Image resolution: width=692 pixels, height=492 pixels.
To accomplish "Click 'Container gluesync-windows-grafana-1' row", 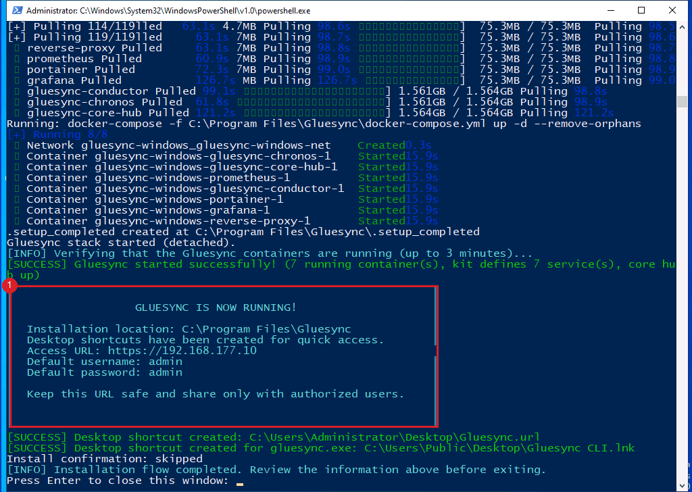I will click(x=226, y=210).
